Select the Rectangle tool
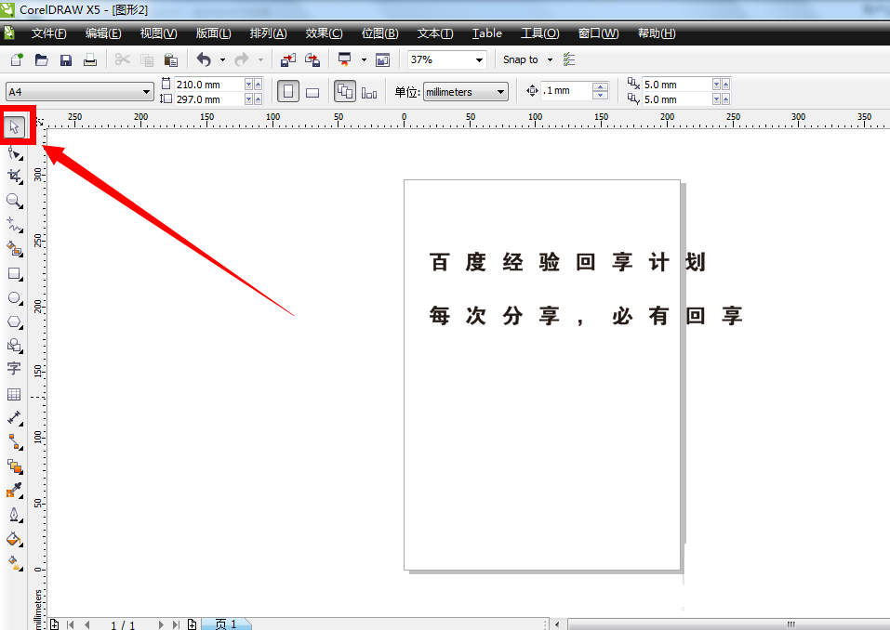Image resolution: width=890 pixels, height=630 pixels. 15,273
